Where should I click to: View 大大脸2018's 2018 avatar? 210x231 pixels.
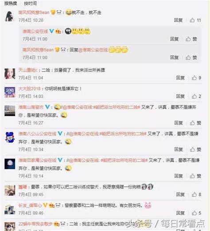click(x=10, y=92)
